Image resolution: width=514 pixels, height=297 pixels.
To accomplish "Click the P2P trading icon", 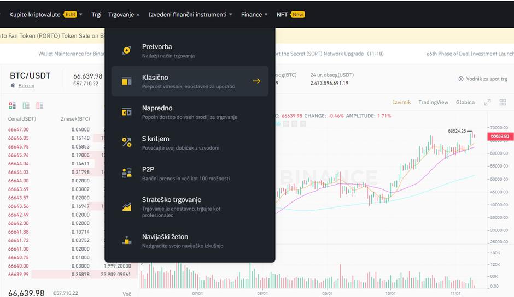I will click(127, 173).
